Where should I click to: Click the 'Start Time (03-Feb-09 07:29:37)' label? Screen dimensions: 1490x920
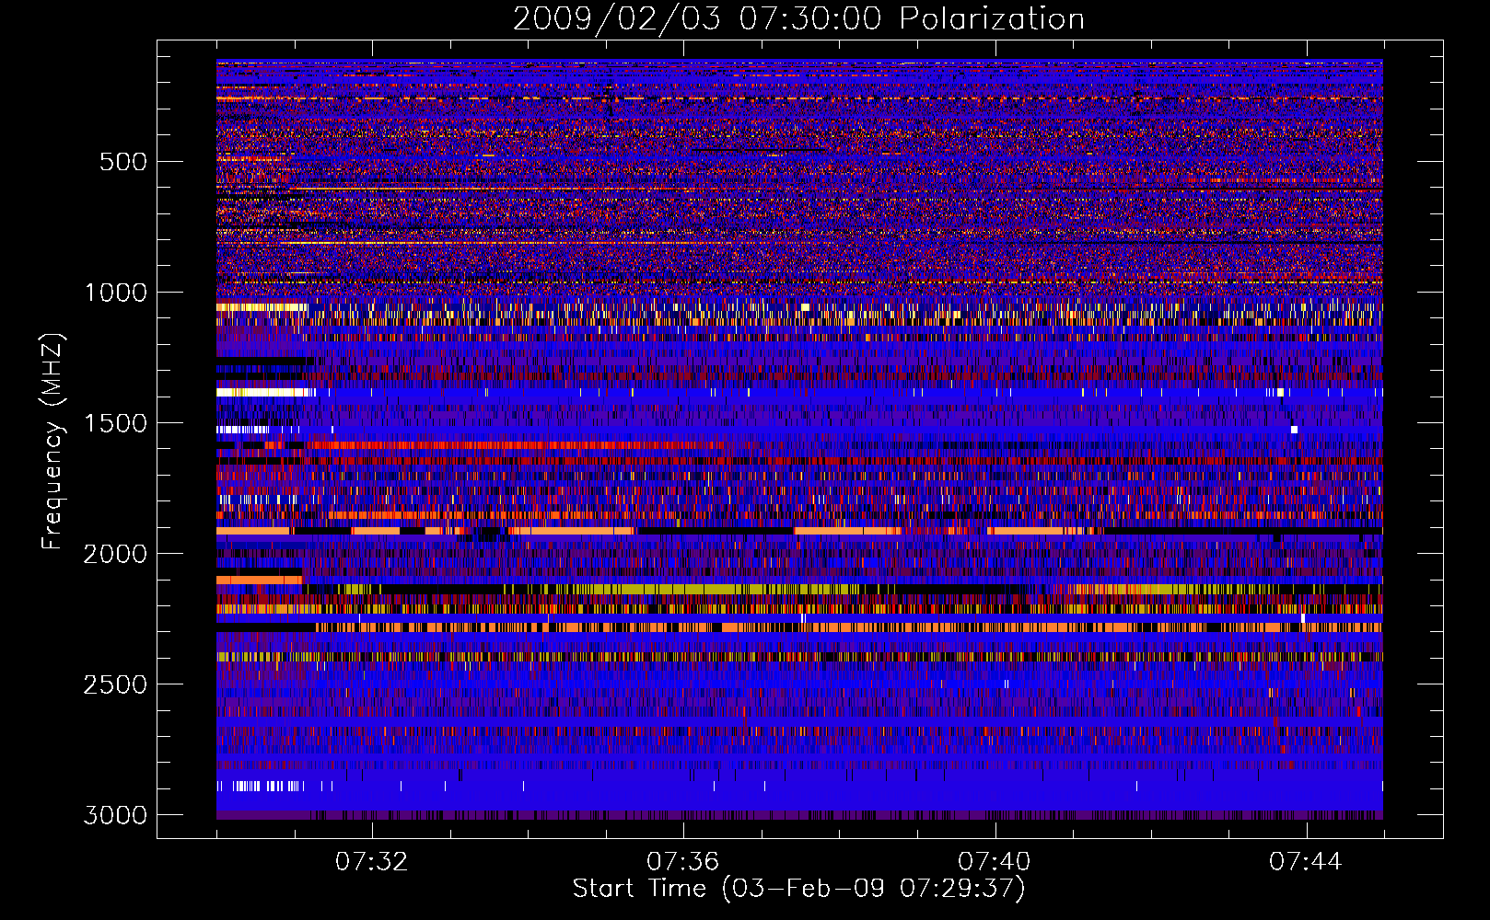(798, 889)
